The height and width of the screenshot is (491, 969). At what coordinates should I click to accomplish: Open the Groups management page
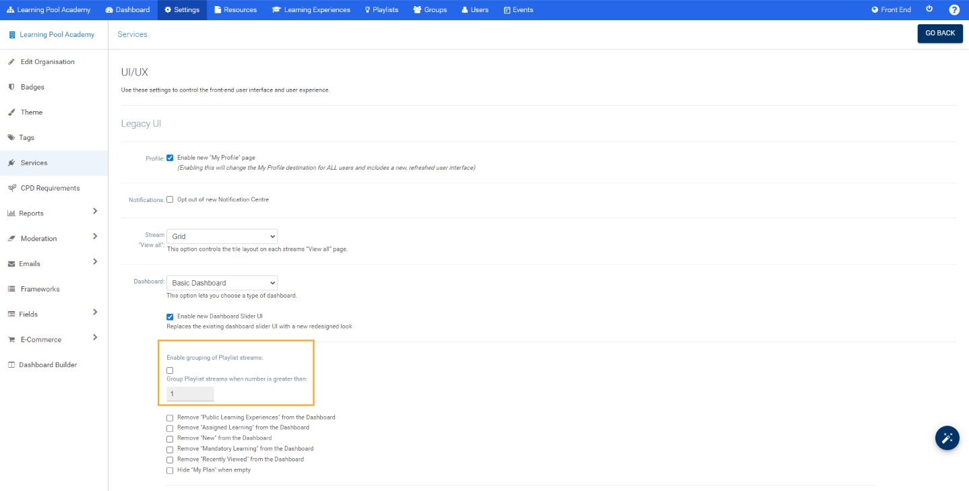430,9
